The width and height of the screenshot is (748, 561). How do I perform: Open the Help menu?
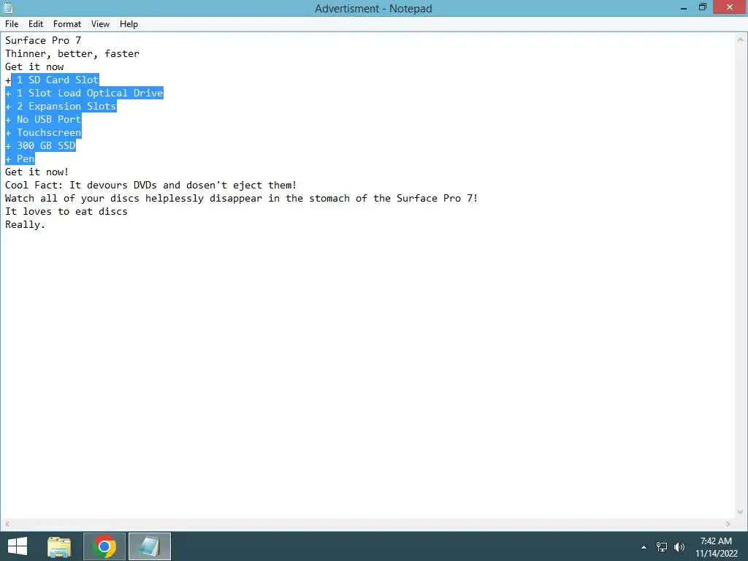[129, 24]
